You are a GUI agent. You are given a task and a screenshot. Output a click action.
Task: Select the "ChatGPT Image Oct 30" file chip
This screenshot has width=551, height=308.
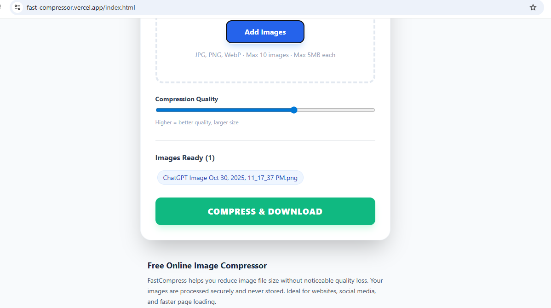tap(230, 177)
